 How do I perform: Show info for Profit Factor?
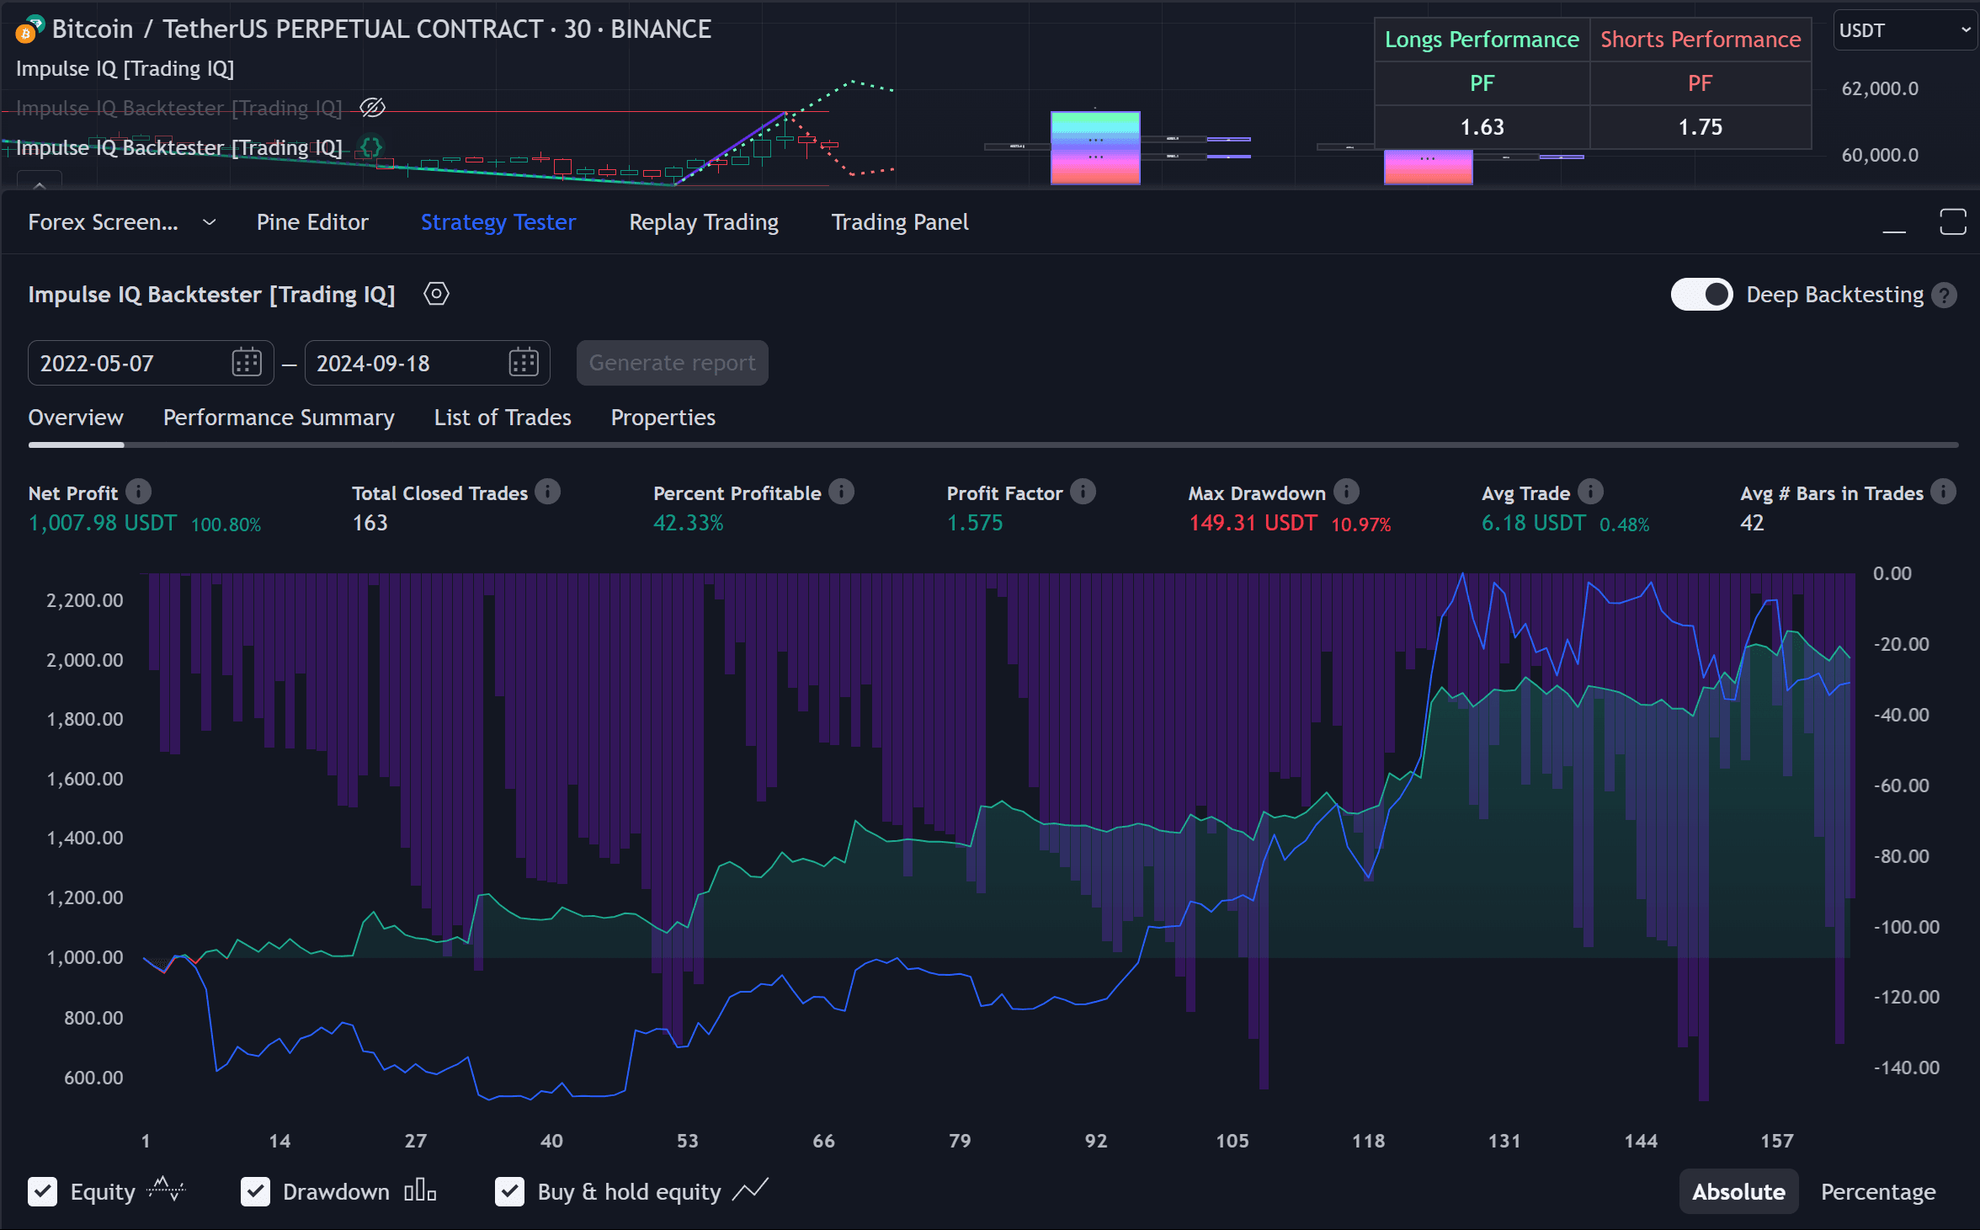[x=1083, y=492]
